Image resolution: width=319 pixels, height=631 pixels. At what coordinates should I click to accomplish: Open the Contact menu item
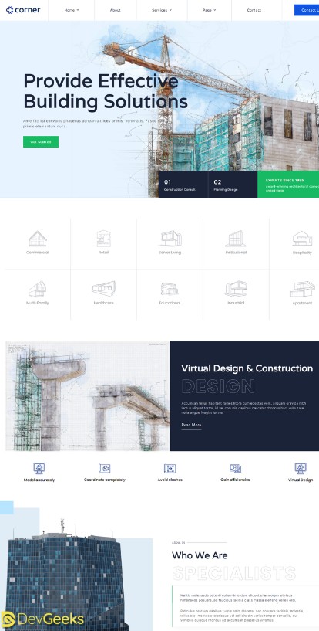click(x=254, y=10)
